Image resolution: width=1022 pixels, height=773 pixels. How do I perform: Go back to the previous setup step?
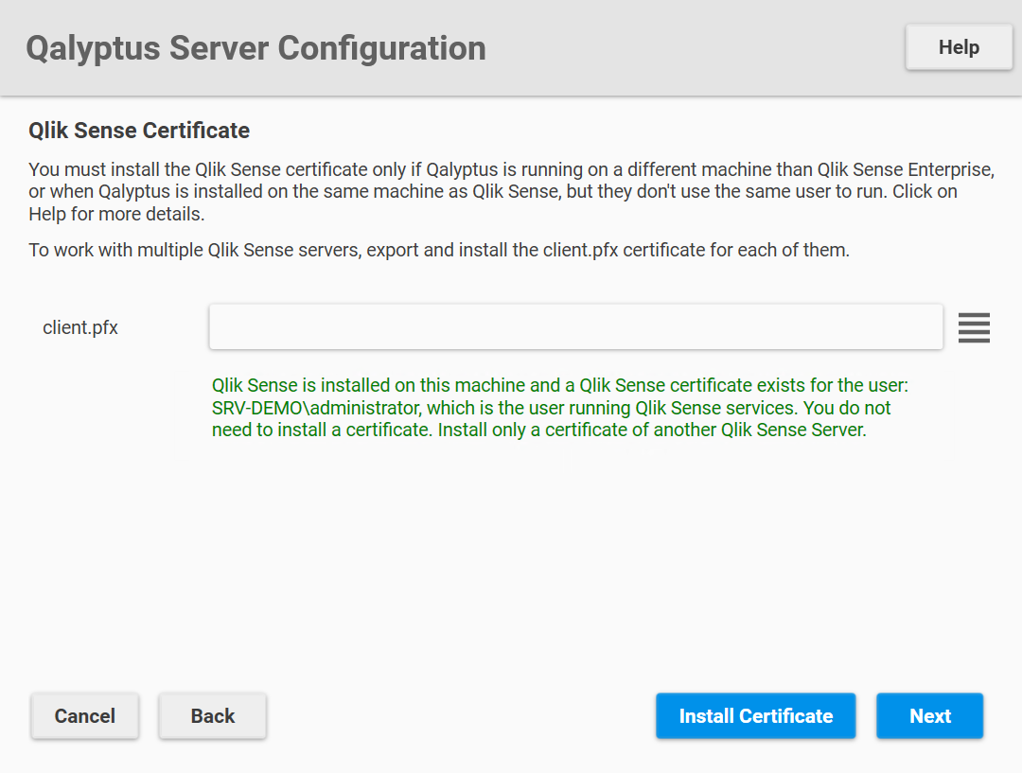pos(212,716)
